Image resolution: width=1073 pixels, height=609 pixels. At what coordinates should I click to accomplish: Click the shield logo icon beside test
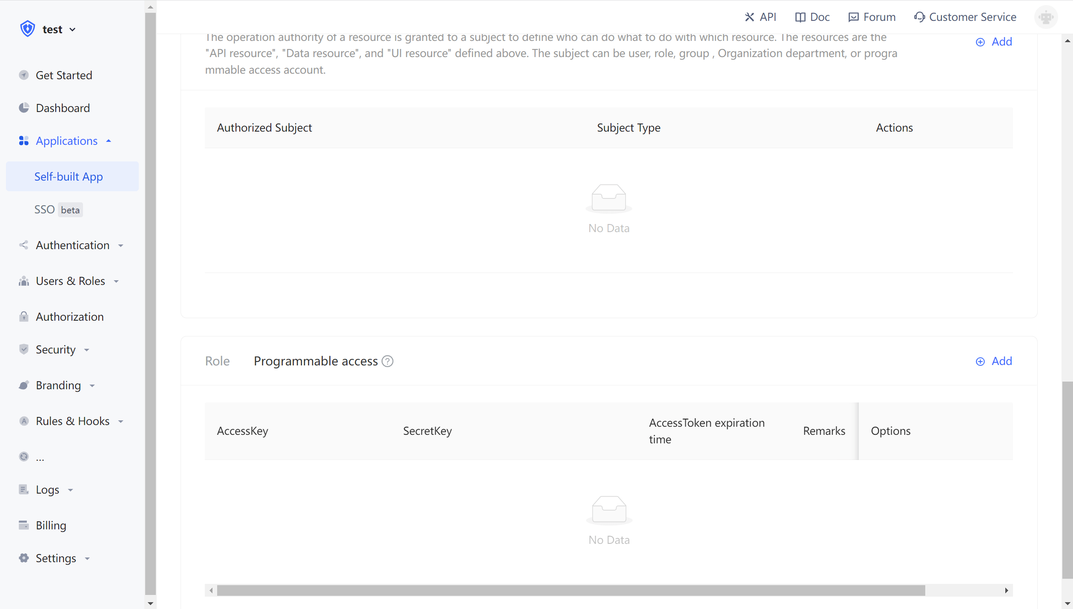[27, 29]
